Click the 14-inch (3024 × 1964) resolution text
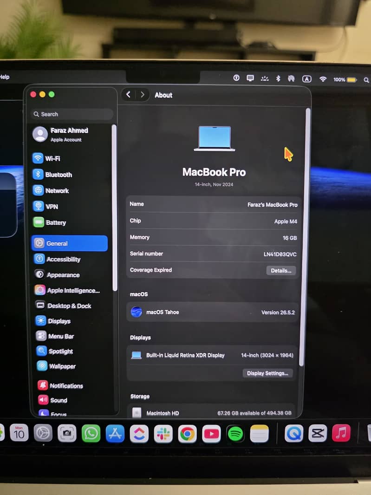The width and height of the screenshot is (371, 495). (x=267, y=355)
